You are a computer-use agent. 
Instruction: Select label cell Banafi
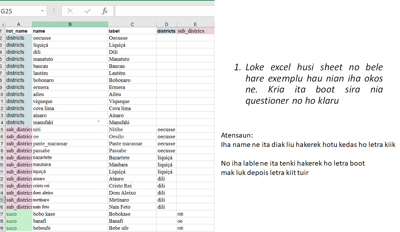[132, 221]
